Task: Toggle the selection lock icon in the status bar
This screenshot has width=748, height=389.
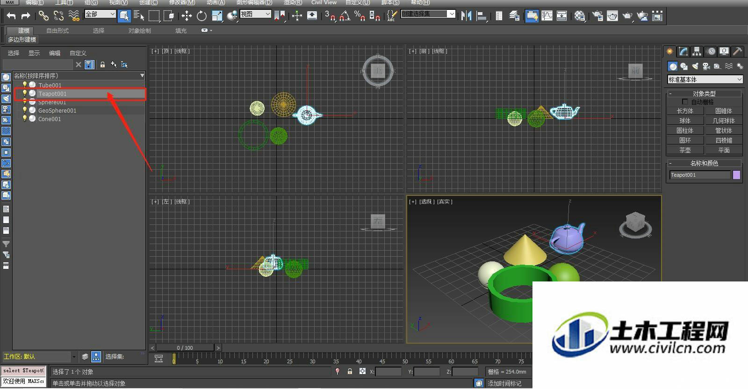Action: [350, 371]
